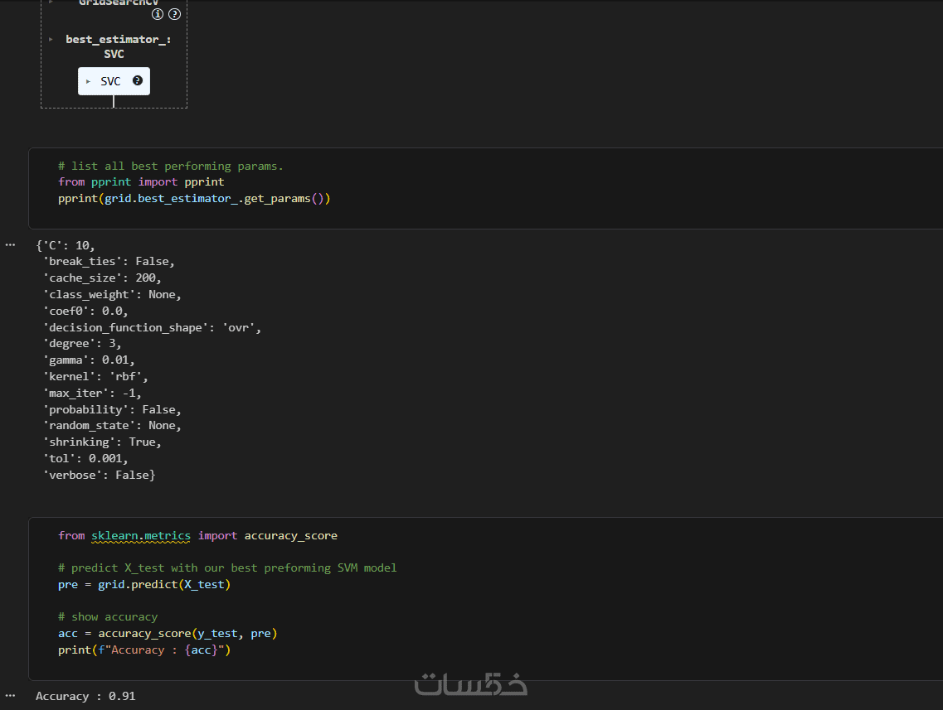This screenshot has width=943, height=710.
Task: Click the Arabic watermark logo at the bottom
Action: click(x=471, y=684)
